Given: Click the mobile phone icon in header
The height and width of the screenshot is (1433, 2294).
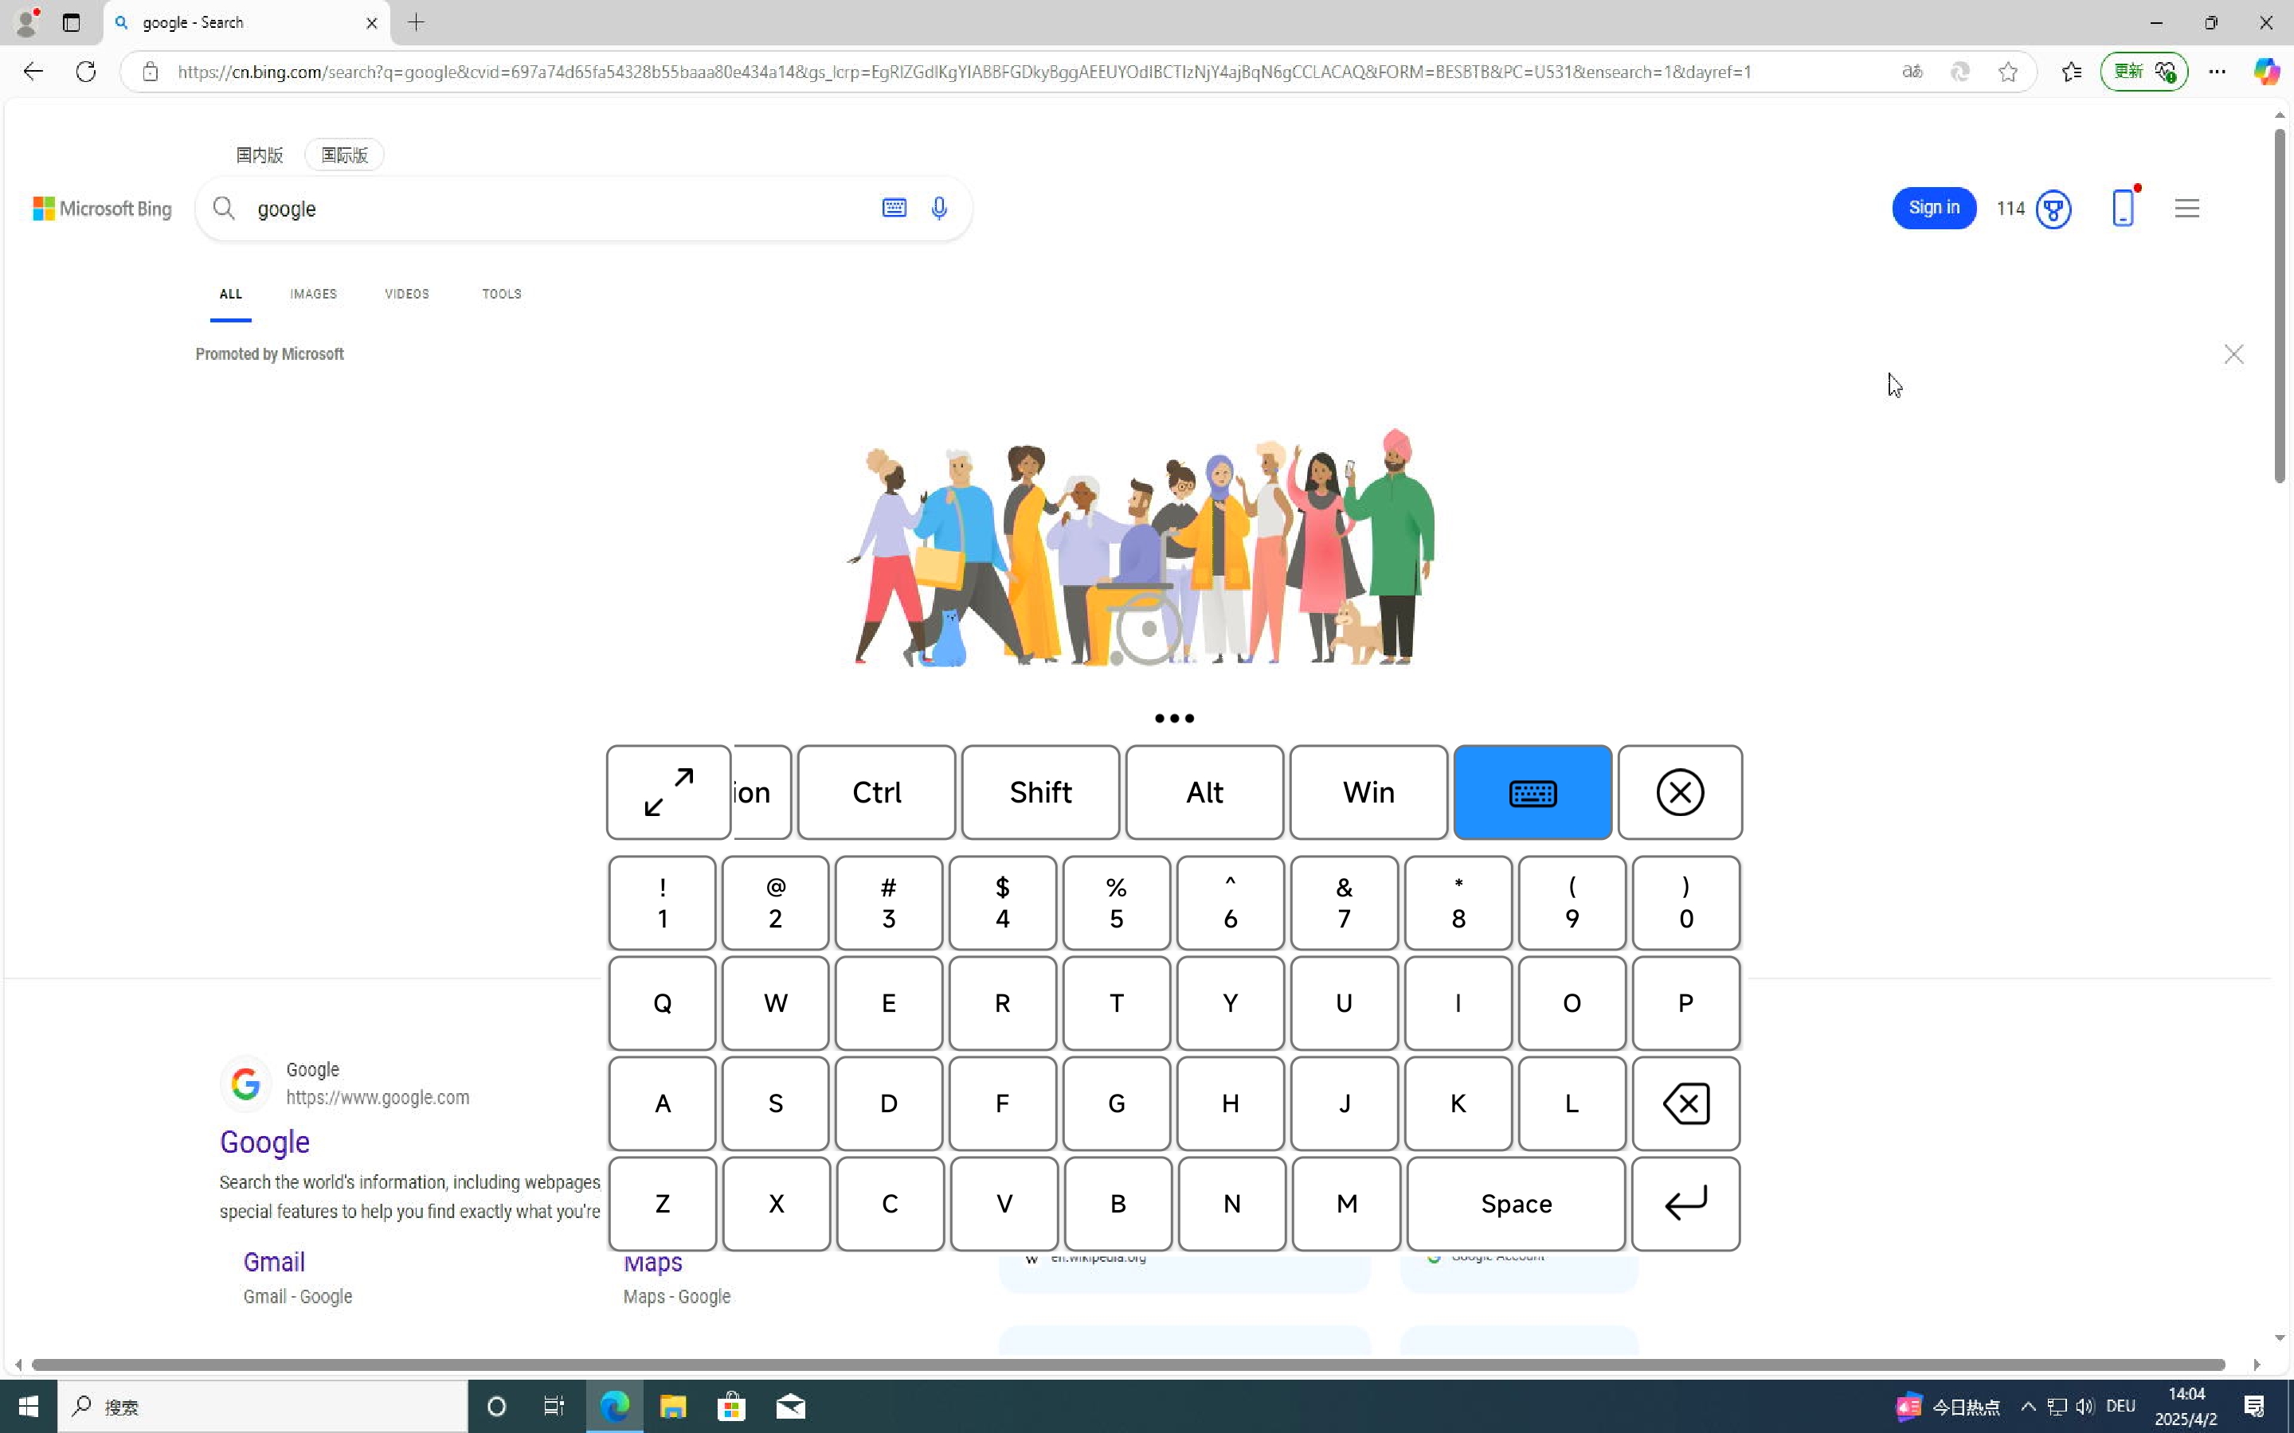Looking at the screenshot, I should [2123, 208].
